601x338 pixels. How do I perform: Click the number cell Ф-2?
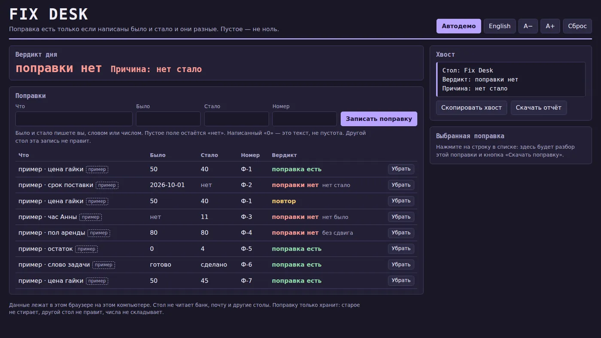click(x=246, y=185)
